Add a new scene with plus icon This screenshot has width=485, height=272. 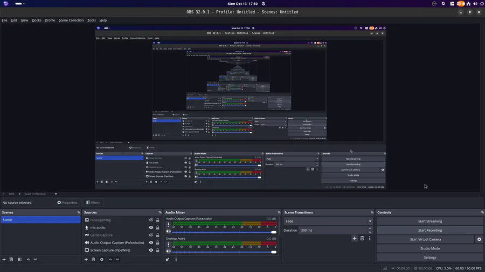tap(4, 259)
